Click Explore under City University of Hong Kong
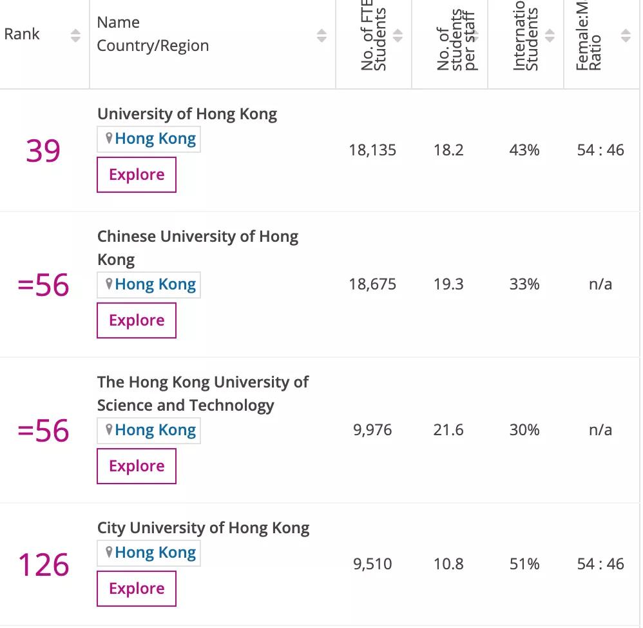643x628 pixels. point(136,588)
